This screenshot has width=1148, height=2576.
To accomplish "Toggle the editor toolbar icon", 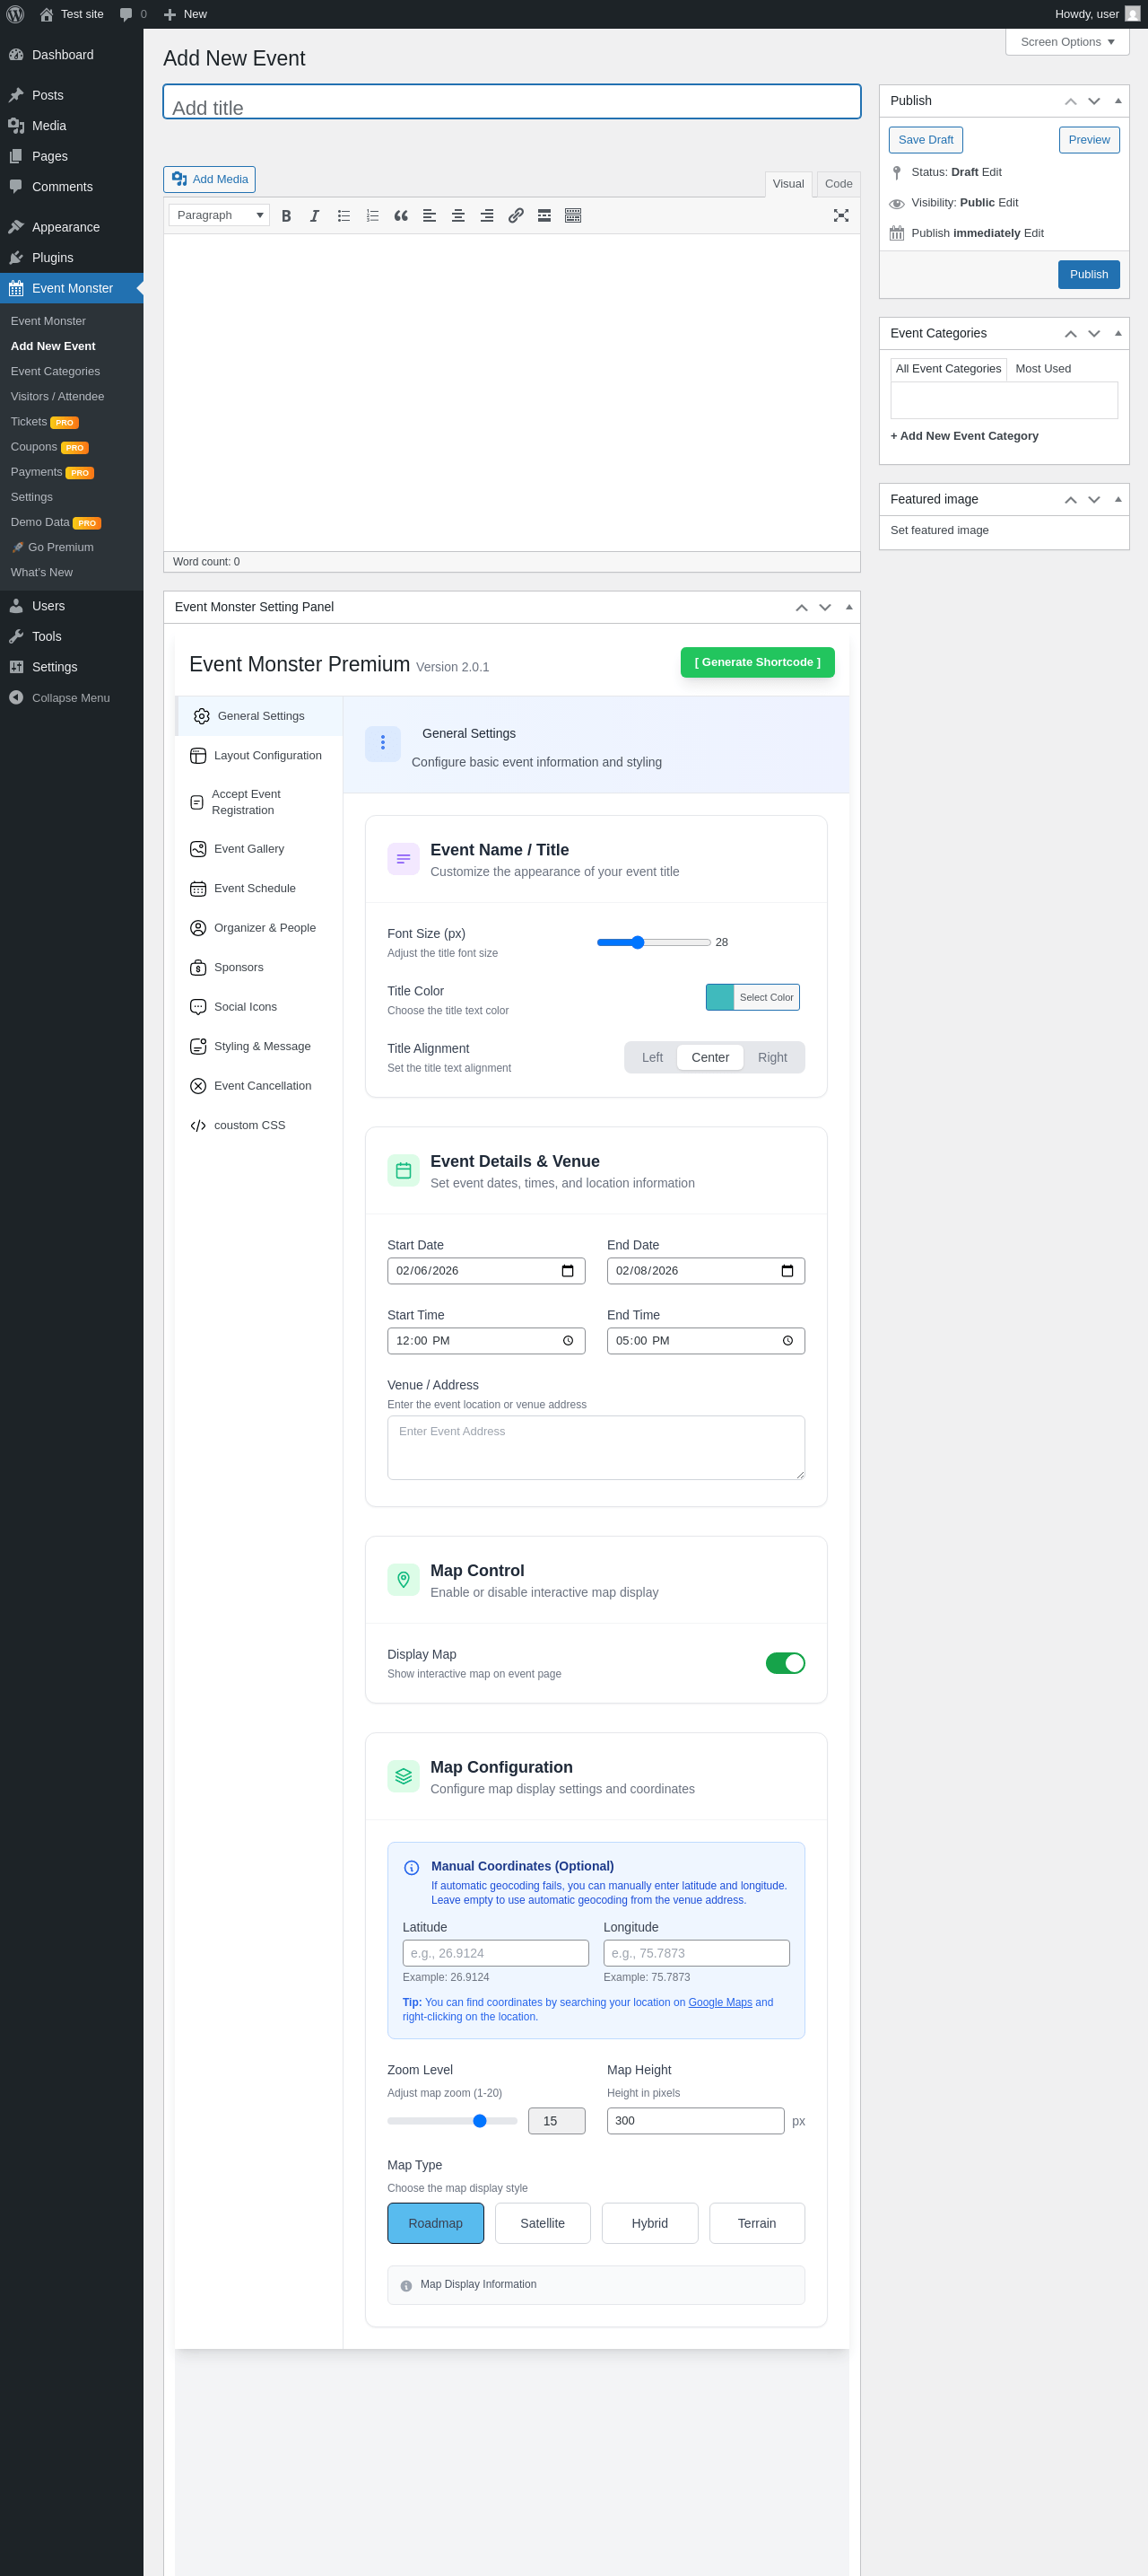I will (572, 216).
